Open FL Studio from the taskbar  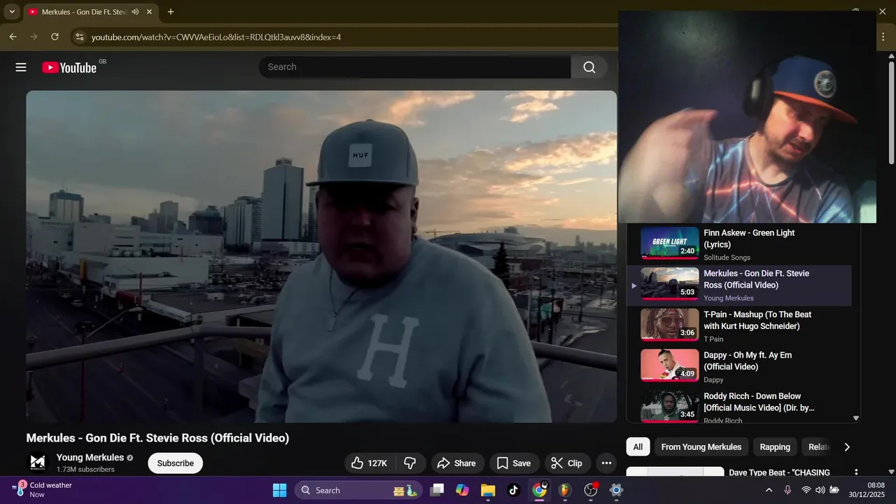[565, 490]
